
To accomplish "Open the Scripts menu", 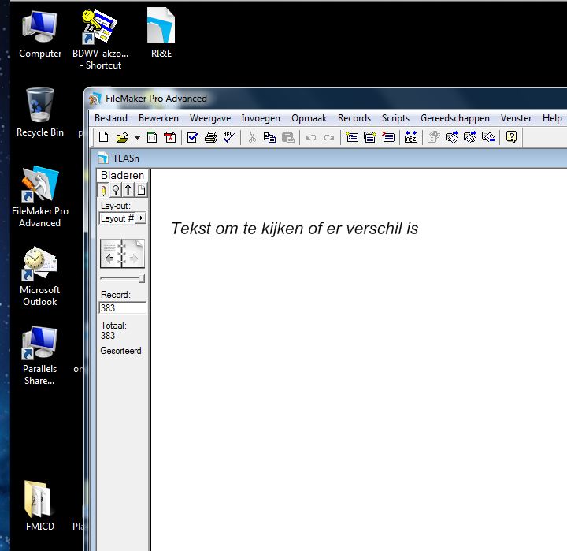I will click(x=395, y=118).
